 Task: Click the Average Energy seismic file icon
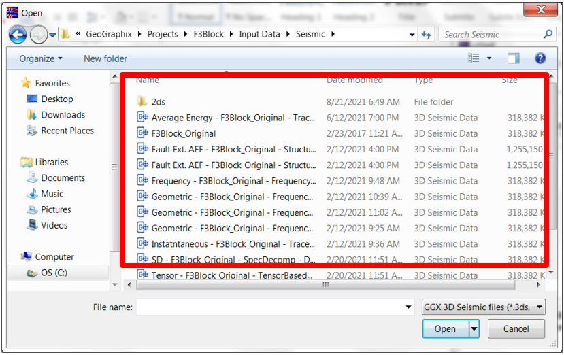click(x=142, y=117)
